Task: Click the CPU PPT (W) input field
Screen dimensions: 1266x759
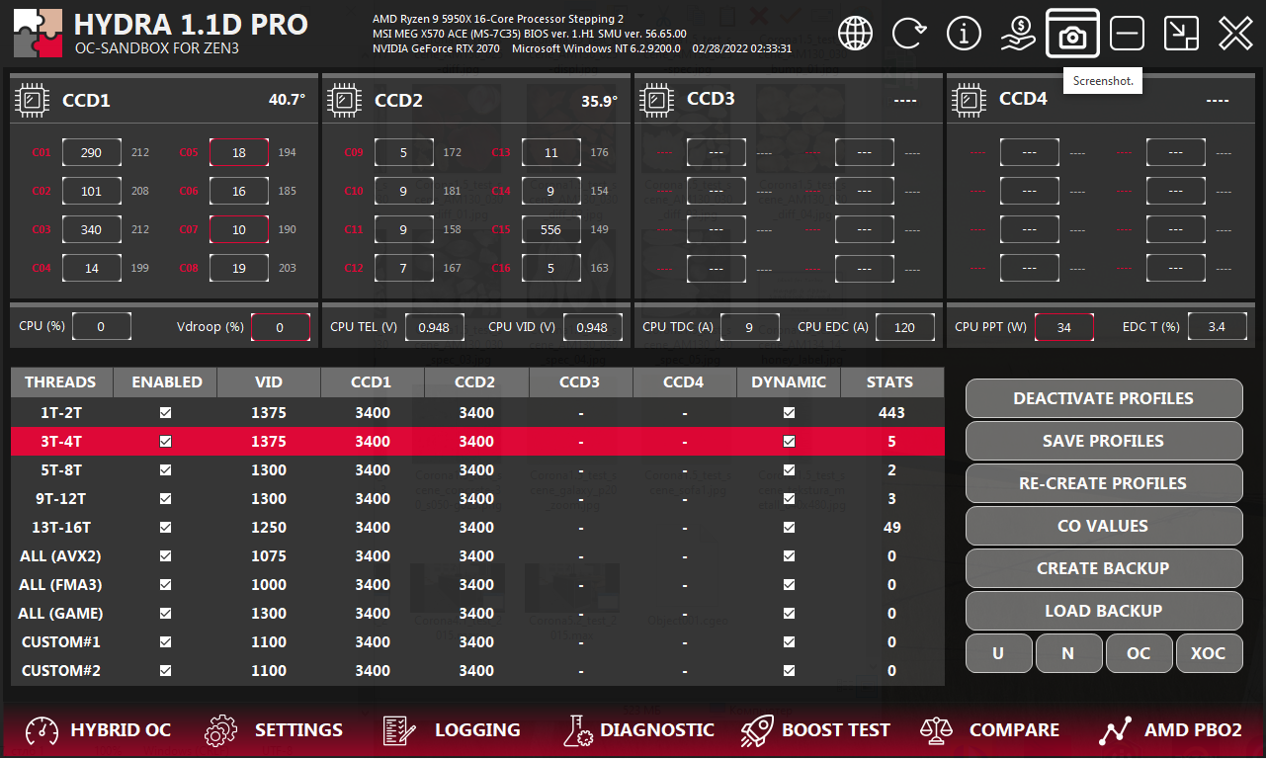Action: (1064, 327)
